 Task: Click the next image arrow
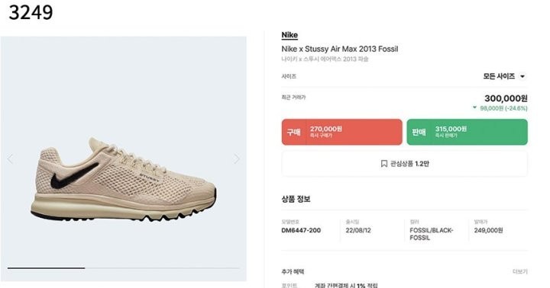237,159
